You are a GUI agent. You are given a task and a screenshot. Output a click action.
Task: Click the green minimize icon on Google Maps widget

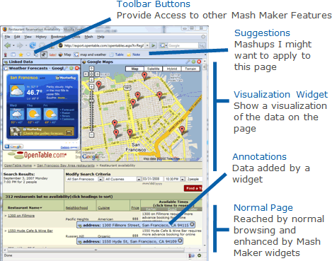click(193, 62)
